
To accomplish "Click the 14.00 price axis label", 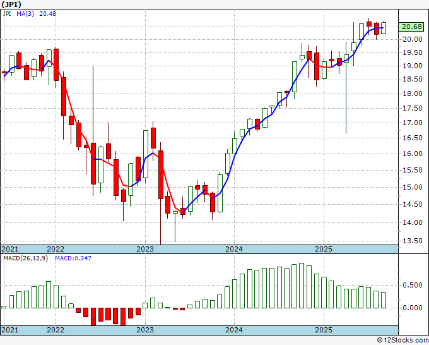I will point(413,222).
